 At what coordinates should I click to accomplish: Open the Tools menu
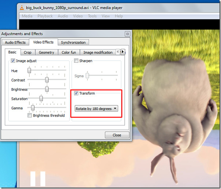pos(92,16)
